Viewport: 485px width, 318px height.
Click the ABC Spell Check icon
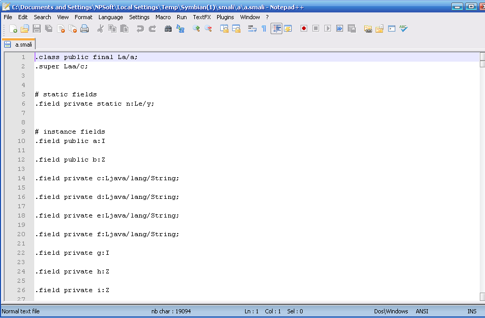click(x=403, y=28)
